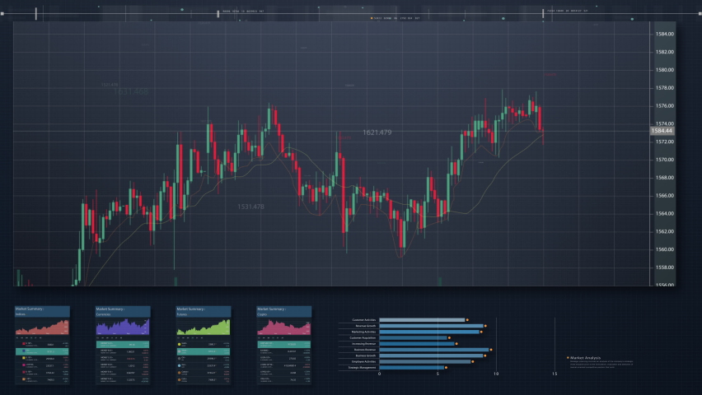
Task: Open the Market Summary Currencies card header
Action: [123, 311]
